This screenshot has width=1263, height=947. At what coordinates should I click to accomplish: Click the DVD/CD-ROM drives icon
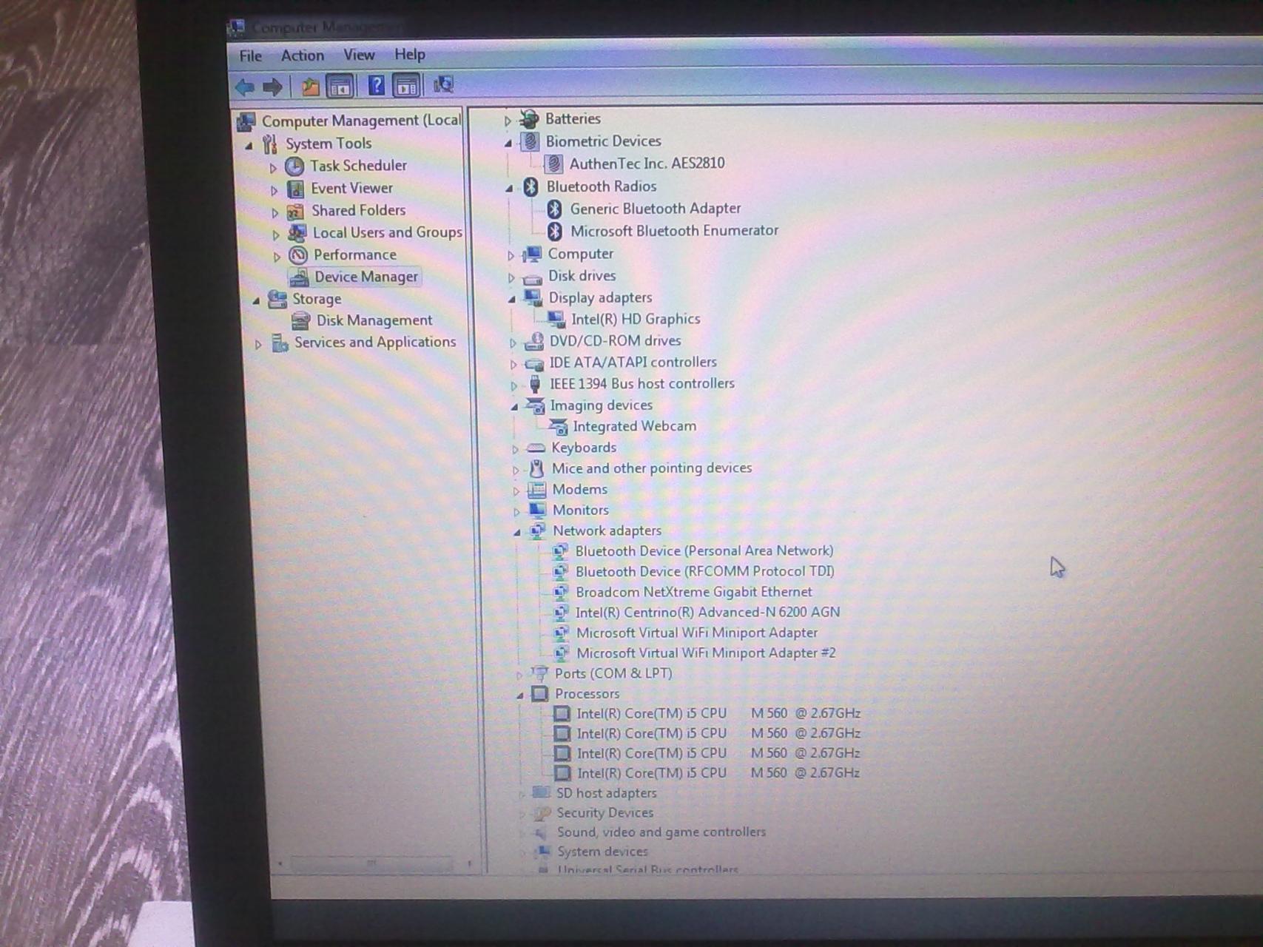pyautogui.click(x=533, y=341)
